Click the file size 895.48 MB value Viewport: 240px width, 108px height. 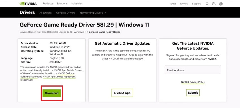coord(56,62)
